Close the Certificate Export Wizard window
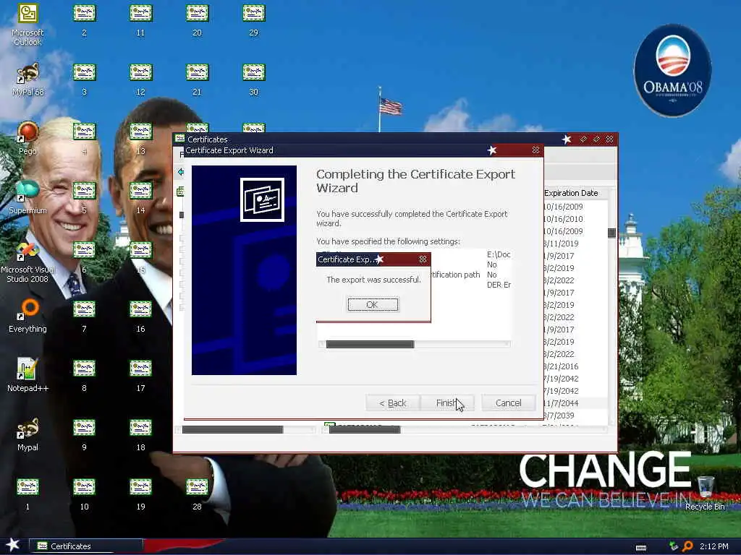Screen dimensions: 741x555 pyautogui.click(x=535, y=150)
